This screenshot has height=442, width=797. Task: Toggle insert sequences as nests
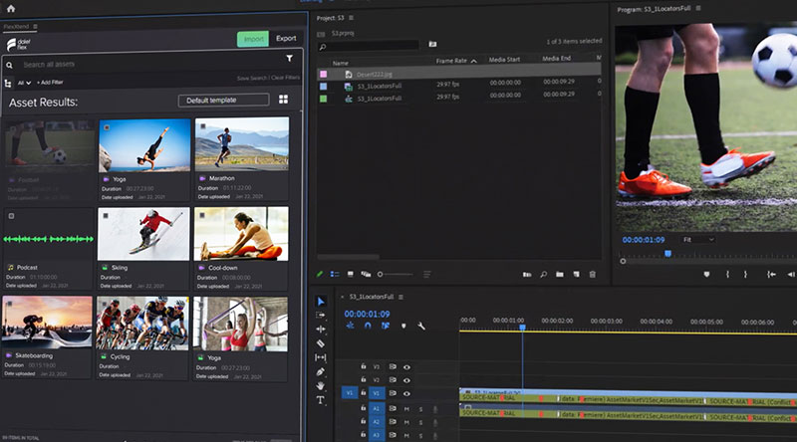click(351, 326)
